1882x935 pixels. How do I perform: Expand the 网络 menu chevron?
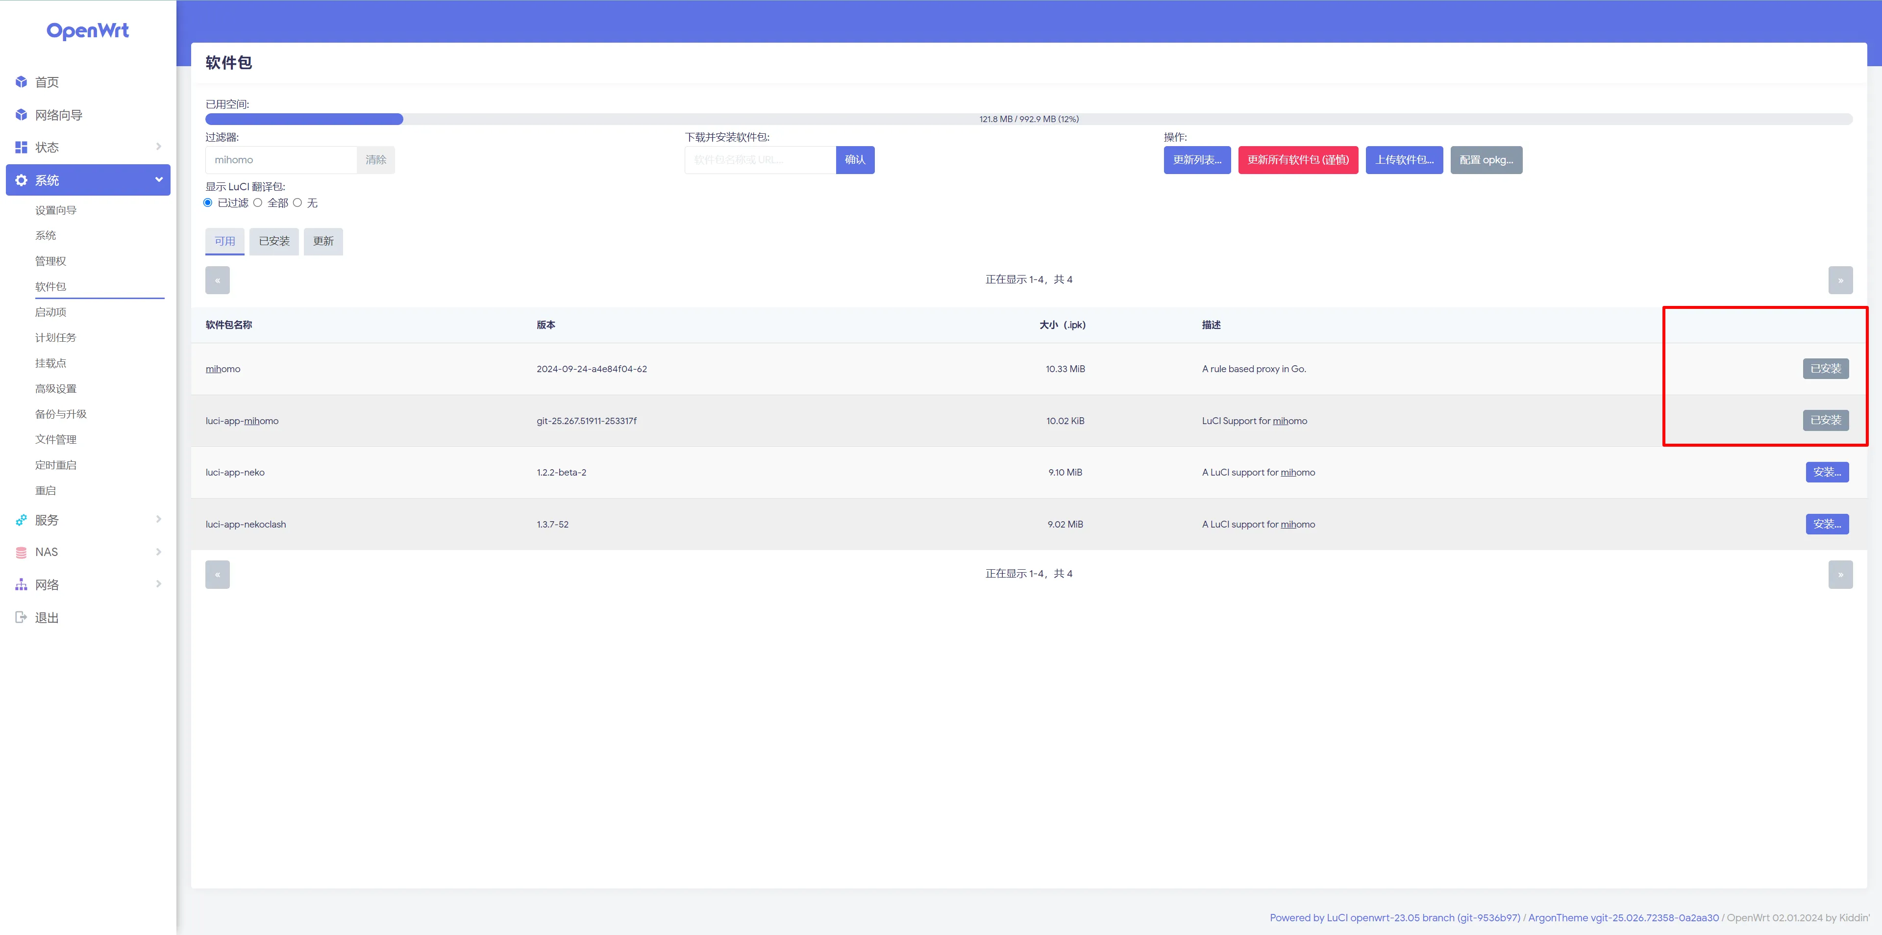(x=158, y=584)
